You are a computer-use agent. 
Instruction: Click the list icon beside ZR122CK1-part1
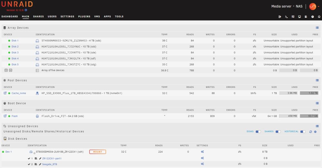click(36, 158)
